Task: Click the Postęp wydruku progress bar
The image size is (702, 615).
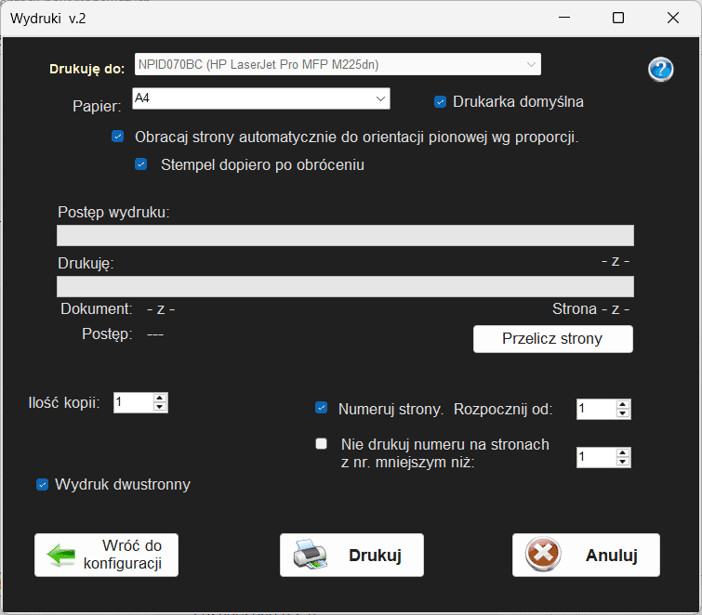Action: pos(345,235)
